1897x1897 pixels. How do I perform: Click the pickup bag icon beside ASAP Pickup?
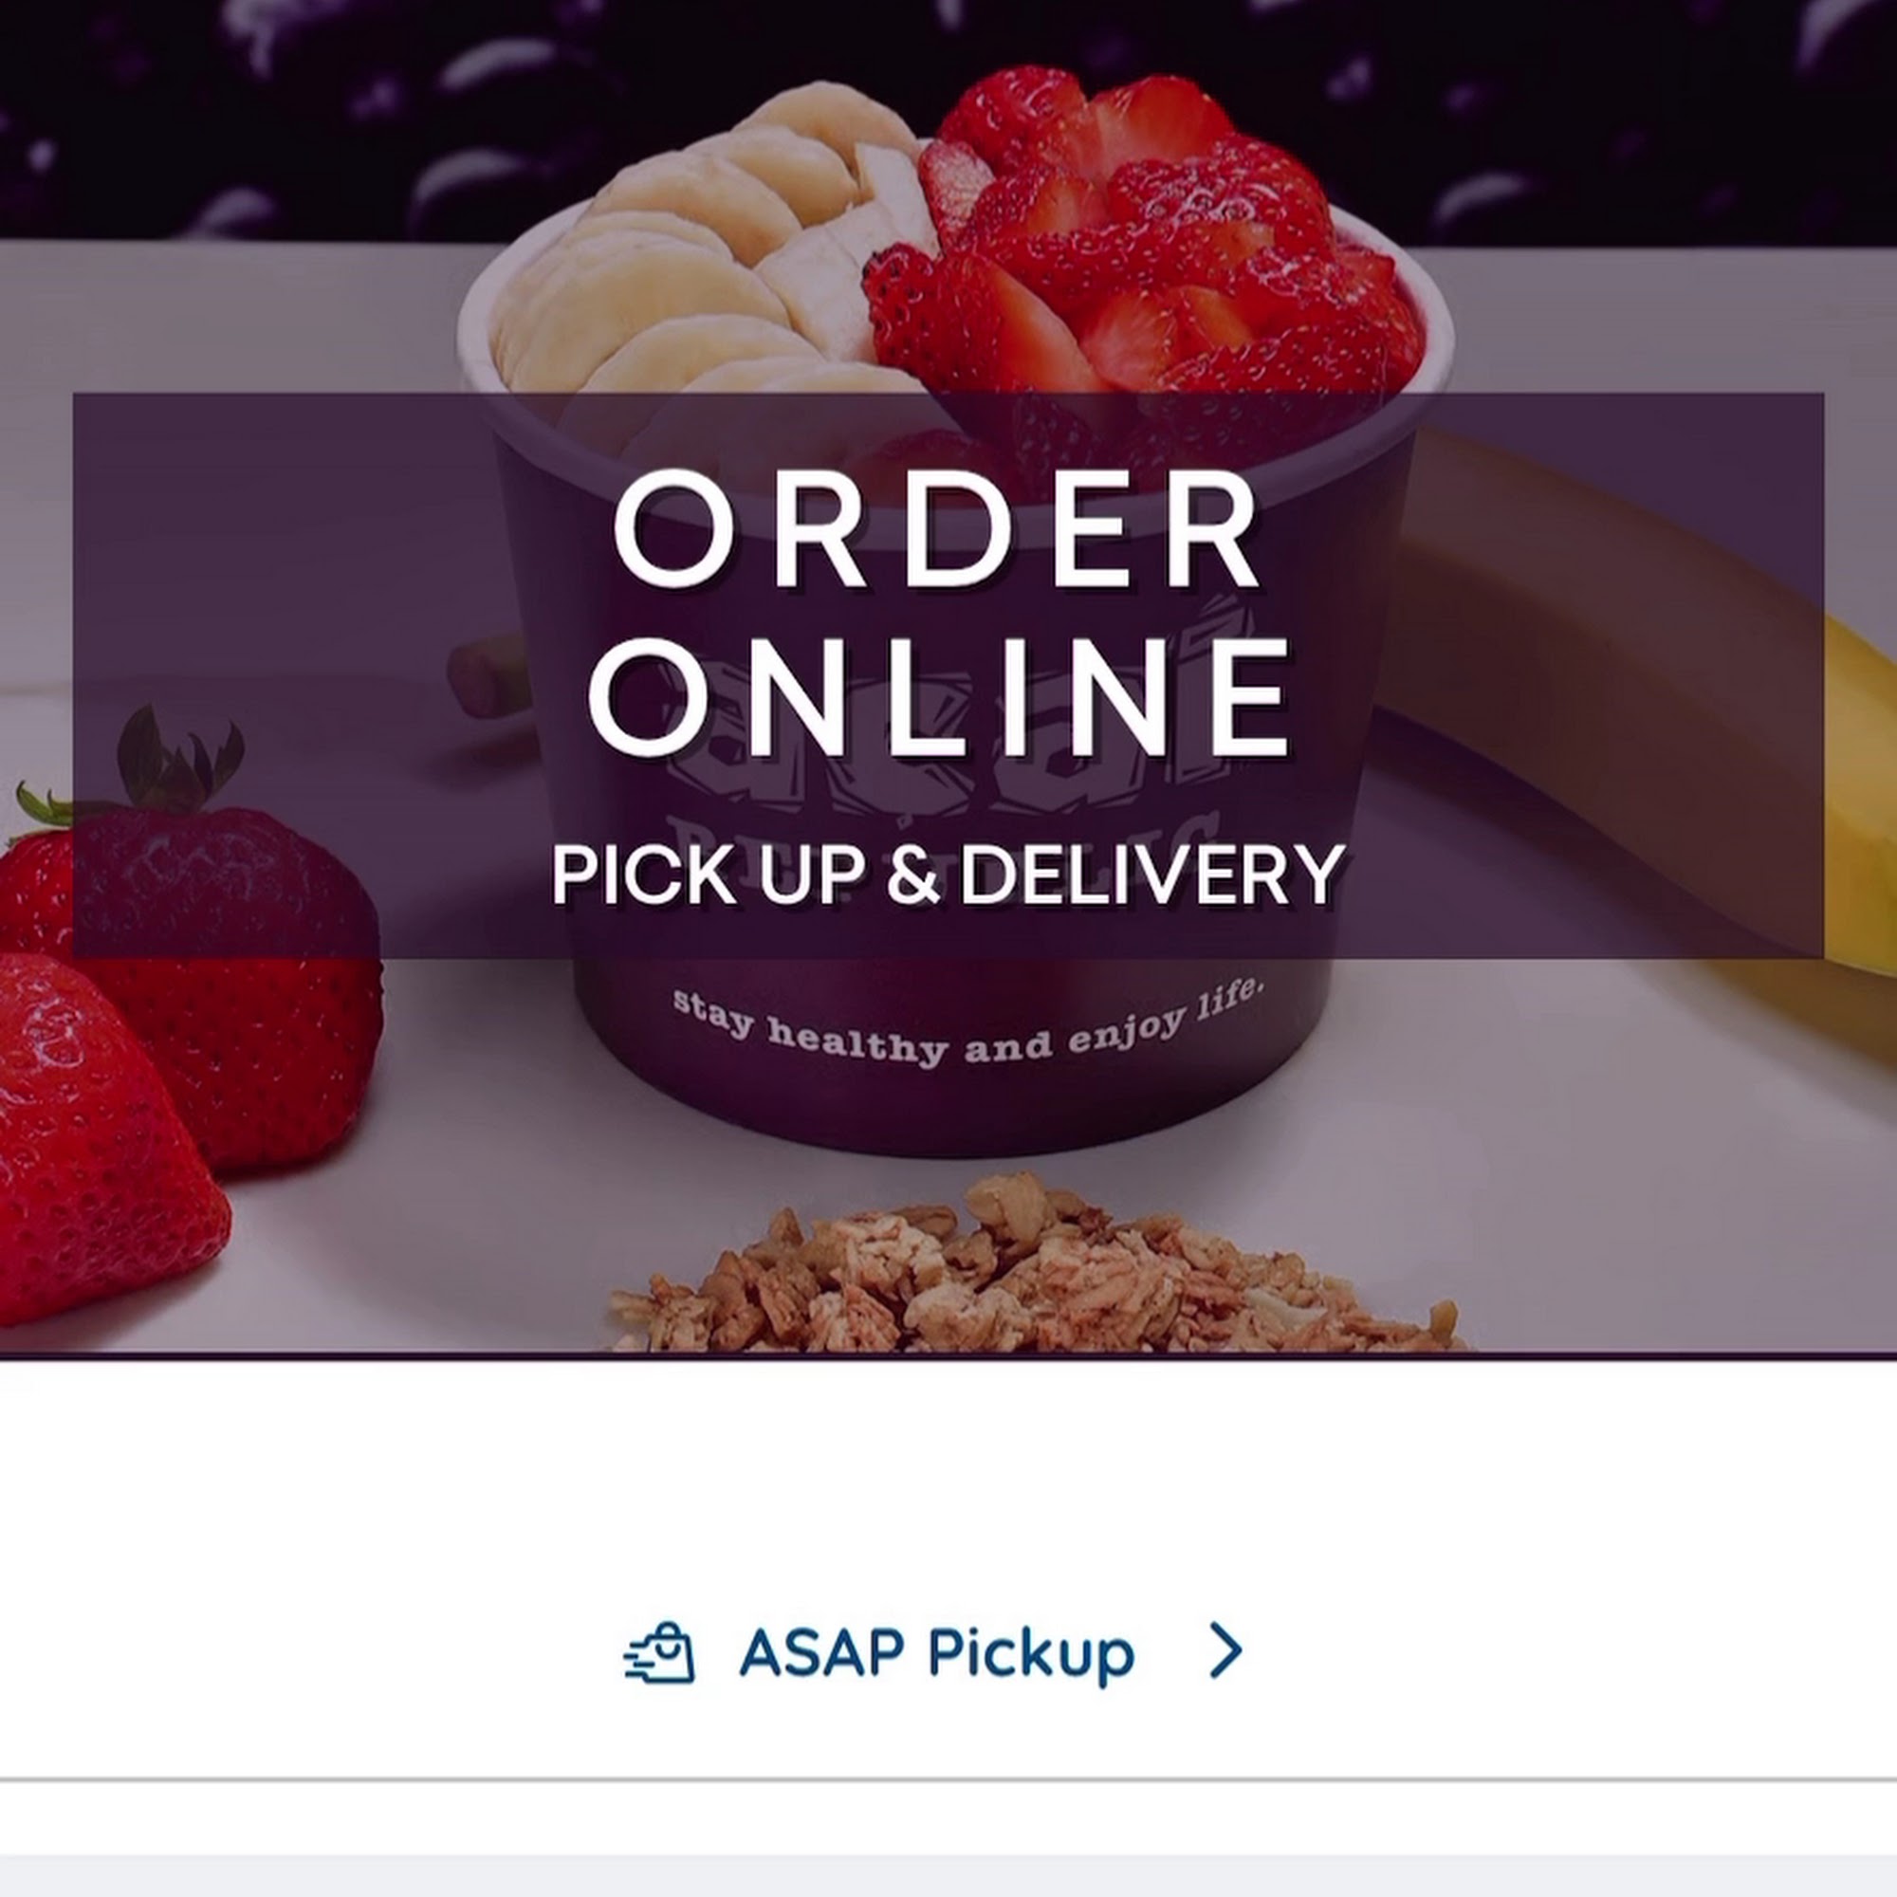[x=659, y=1652]
